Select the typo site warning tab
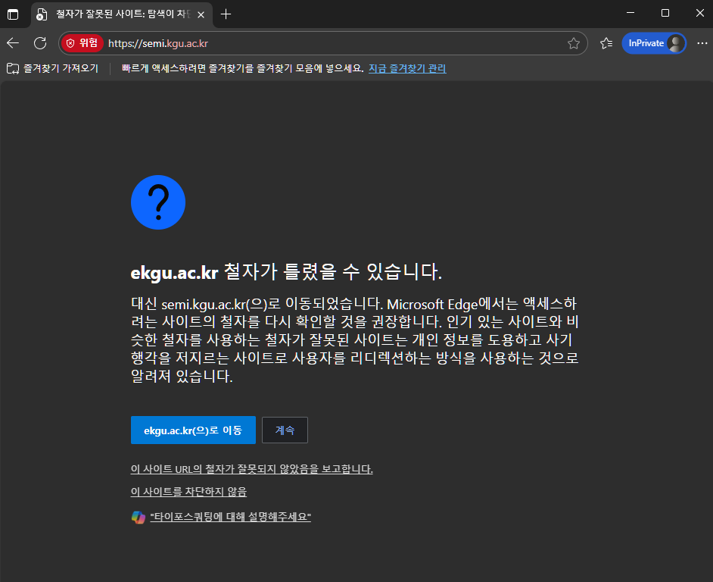 click(121, 14)
